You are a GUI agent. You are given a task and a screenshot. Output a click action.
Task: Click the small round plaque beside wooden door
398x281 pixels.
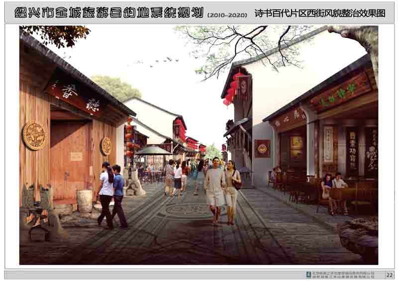106,146
